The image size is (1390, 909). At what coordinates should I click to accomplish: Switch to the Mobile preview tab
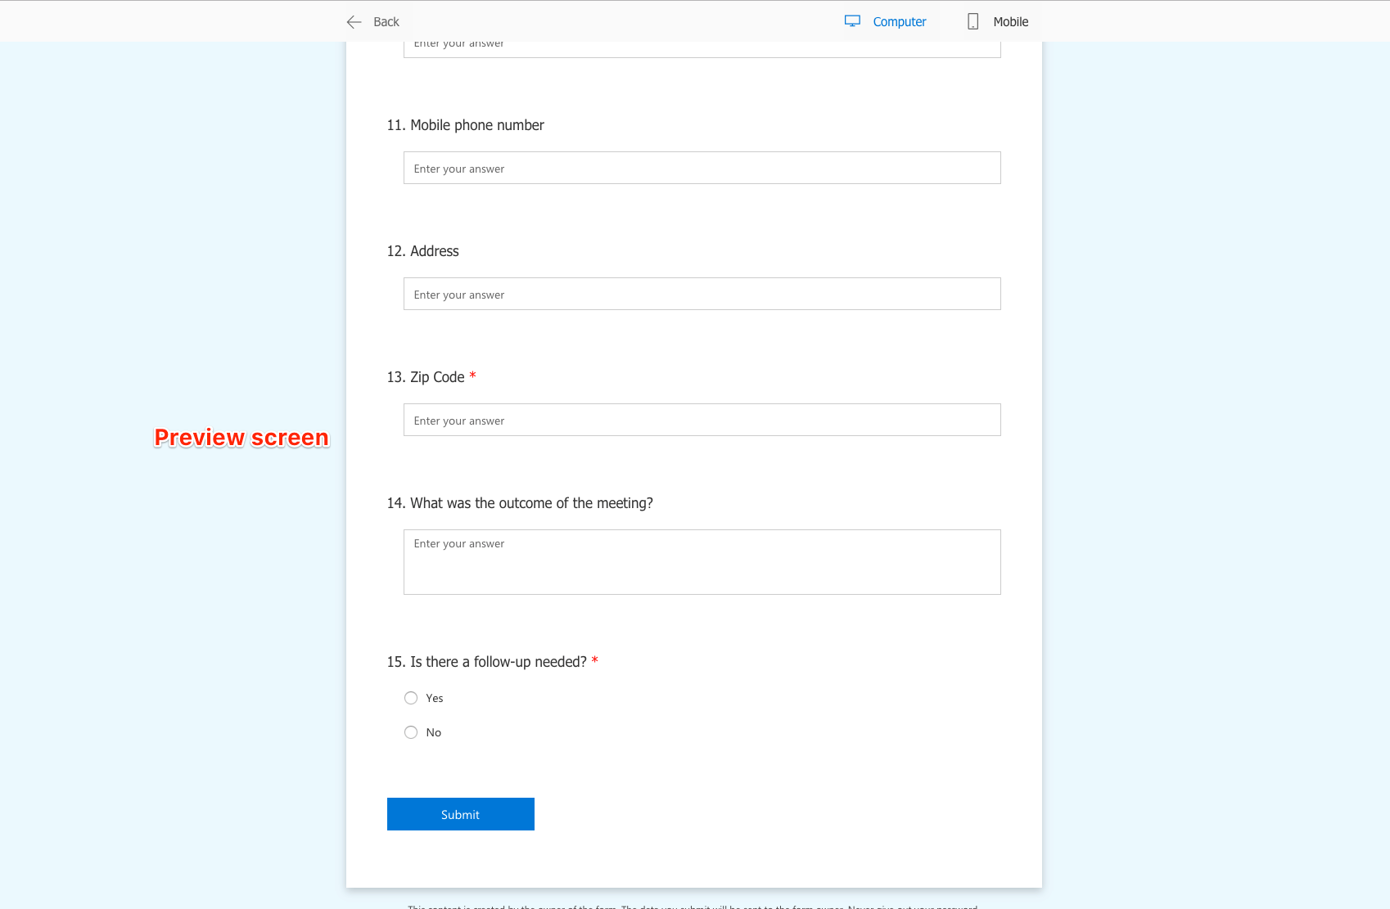1010,21
